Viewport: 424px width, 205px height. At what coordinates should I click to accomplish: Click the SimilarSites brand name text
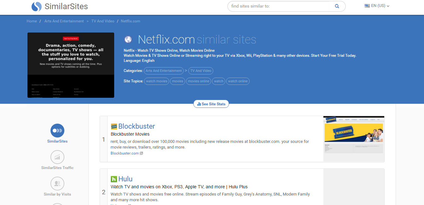(x=66, y=6)
